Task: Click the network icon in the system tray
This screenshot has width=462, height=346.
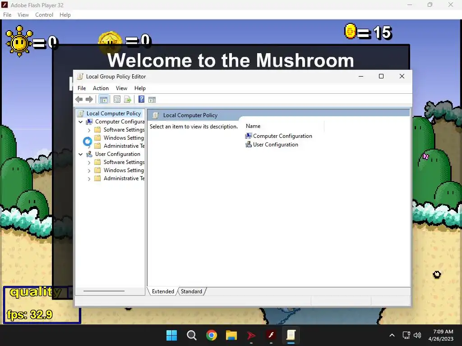Action: pyautogui.click(x=407, y=335)
